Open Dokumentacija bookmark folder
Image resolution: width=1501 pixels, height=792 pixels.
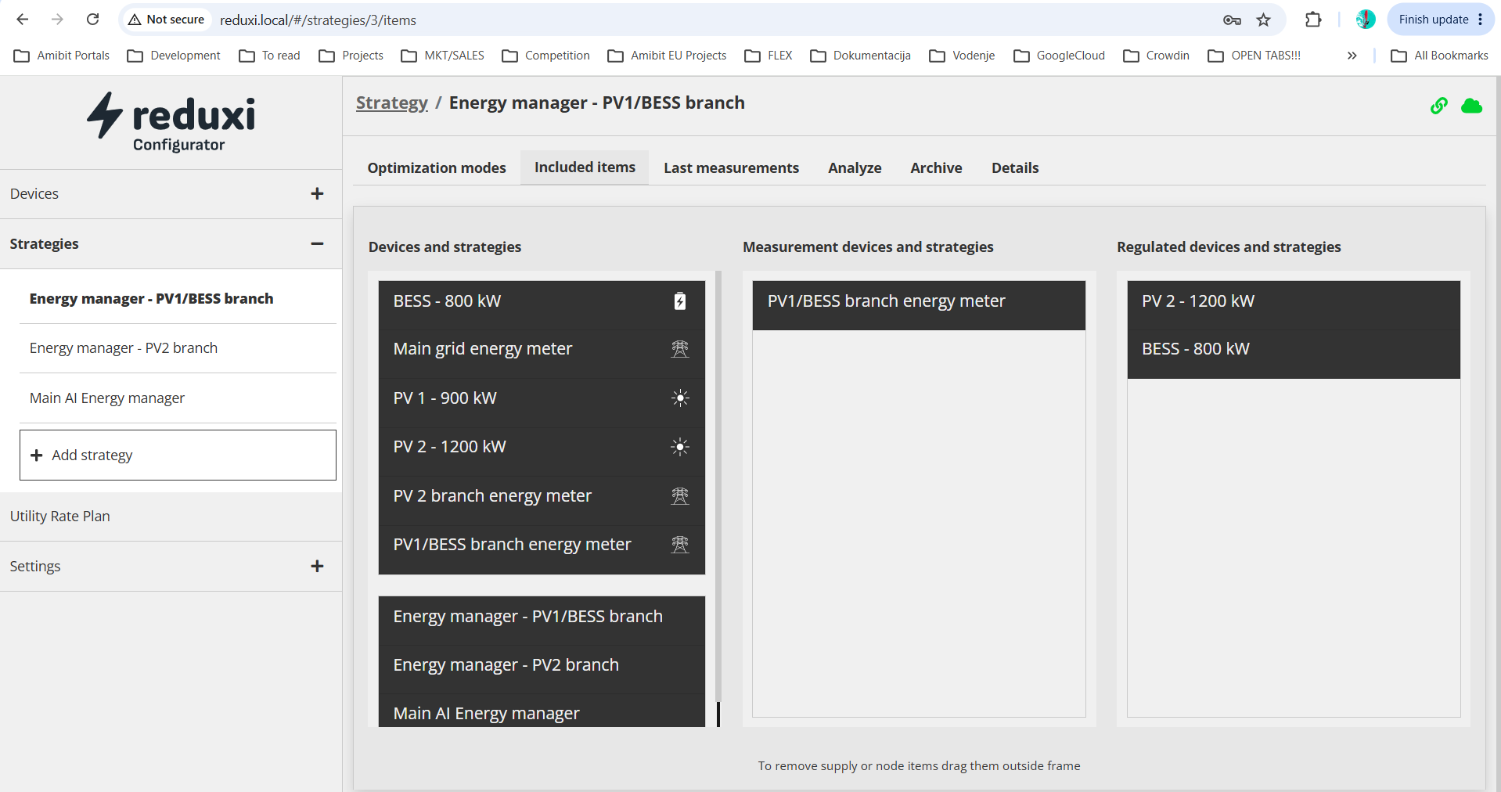[x=860, y=56]
